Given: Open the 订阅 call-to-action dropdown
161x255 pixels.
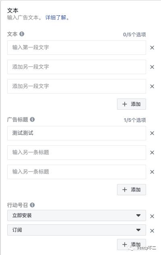Looking at the screenshot, I should pyautogui.click(x=76, y=230).
